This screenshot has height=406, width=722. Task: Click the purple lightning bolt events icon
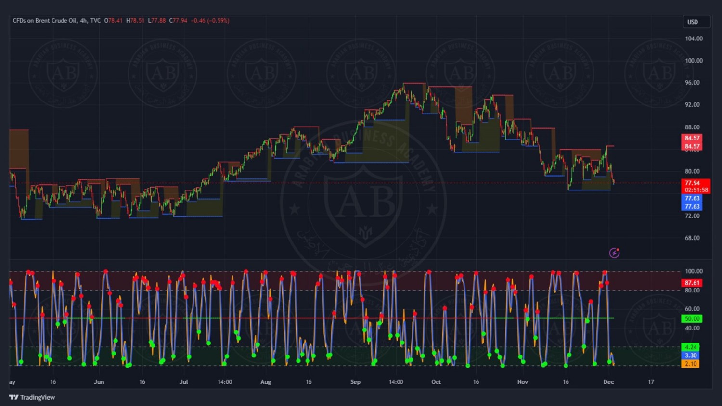click(614, 253)
